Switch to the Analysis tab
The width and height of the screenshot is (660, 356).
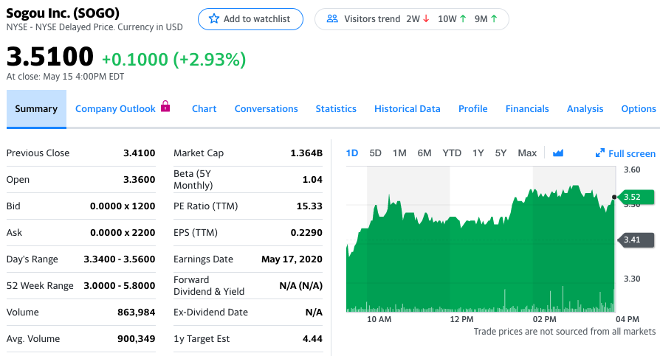click(585, 109)
